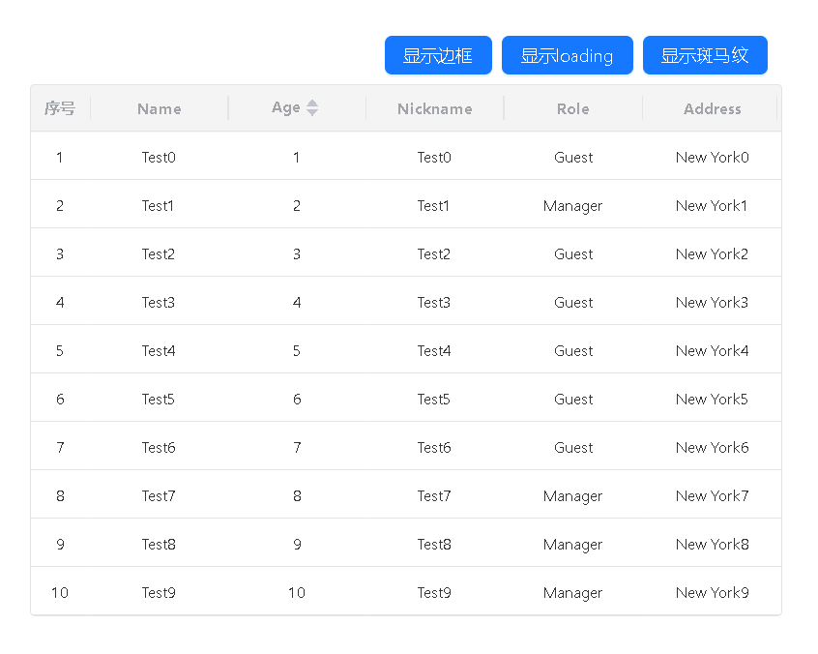Click the ascending sort arrow on Age
The image size is (818, 654).
pos(312,104)
